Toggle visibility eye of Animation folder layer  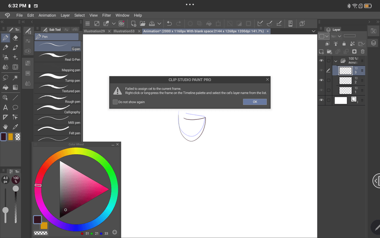point(321,60)
